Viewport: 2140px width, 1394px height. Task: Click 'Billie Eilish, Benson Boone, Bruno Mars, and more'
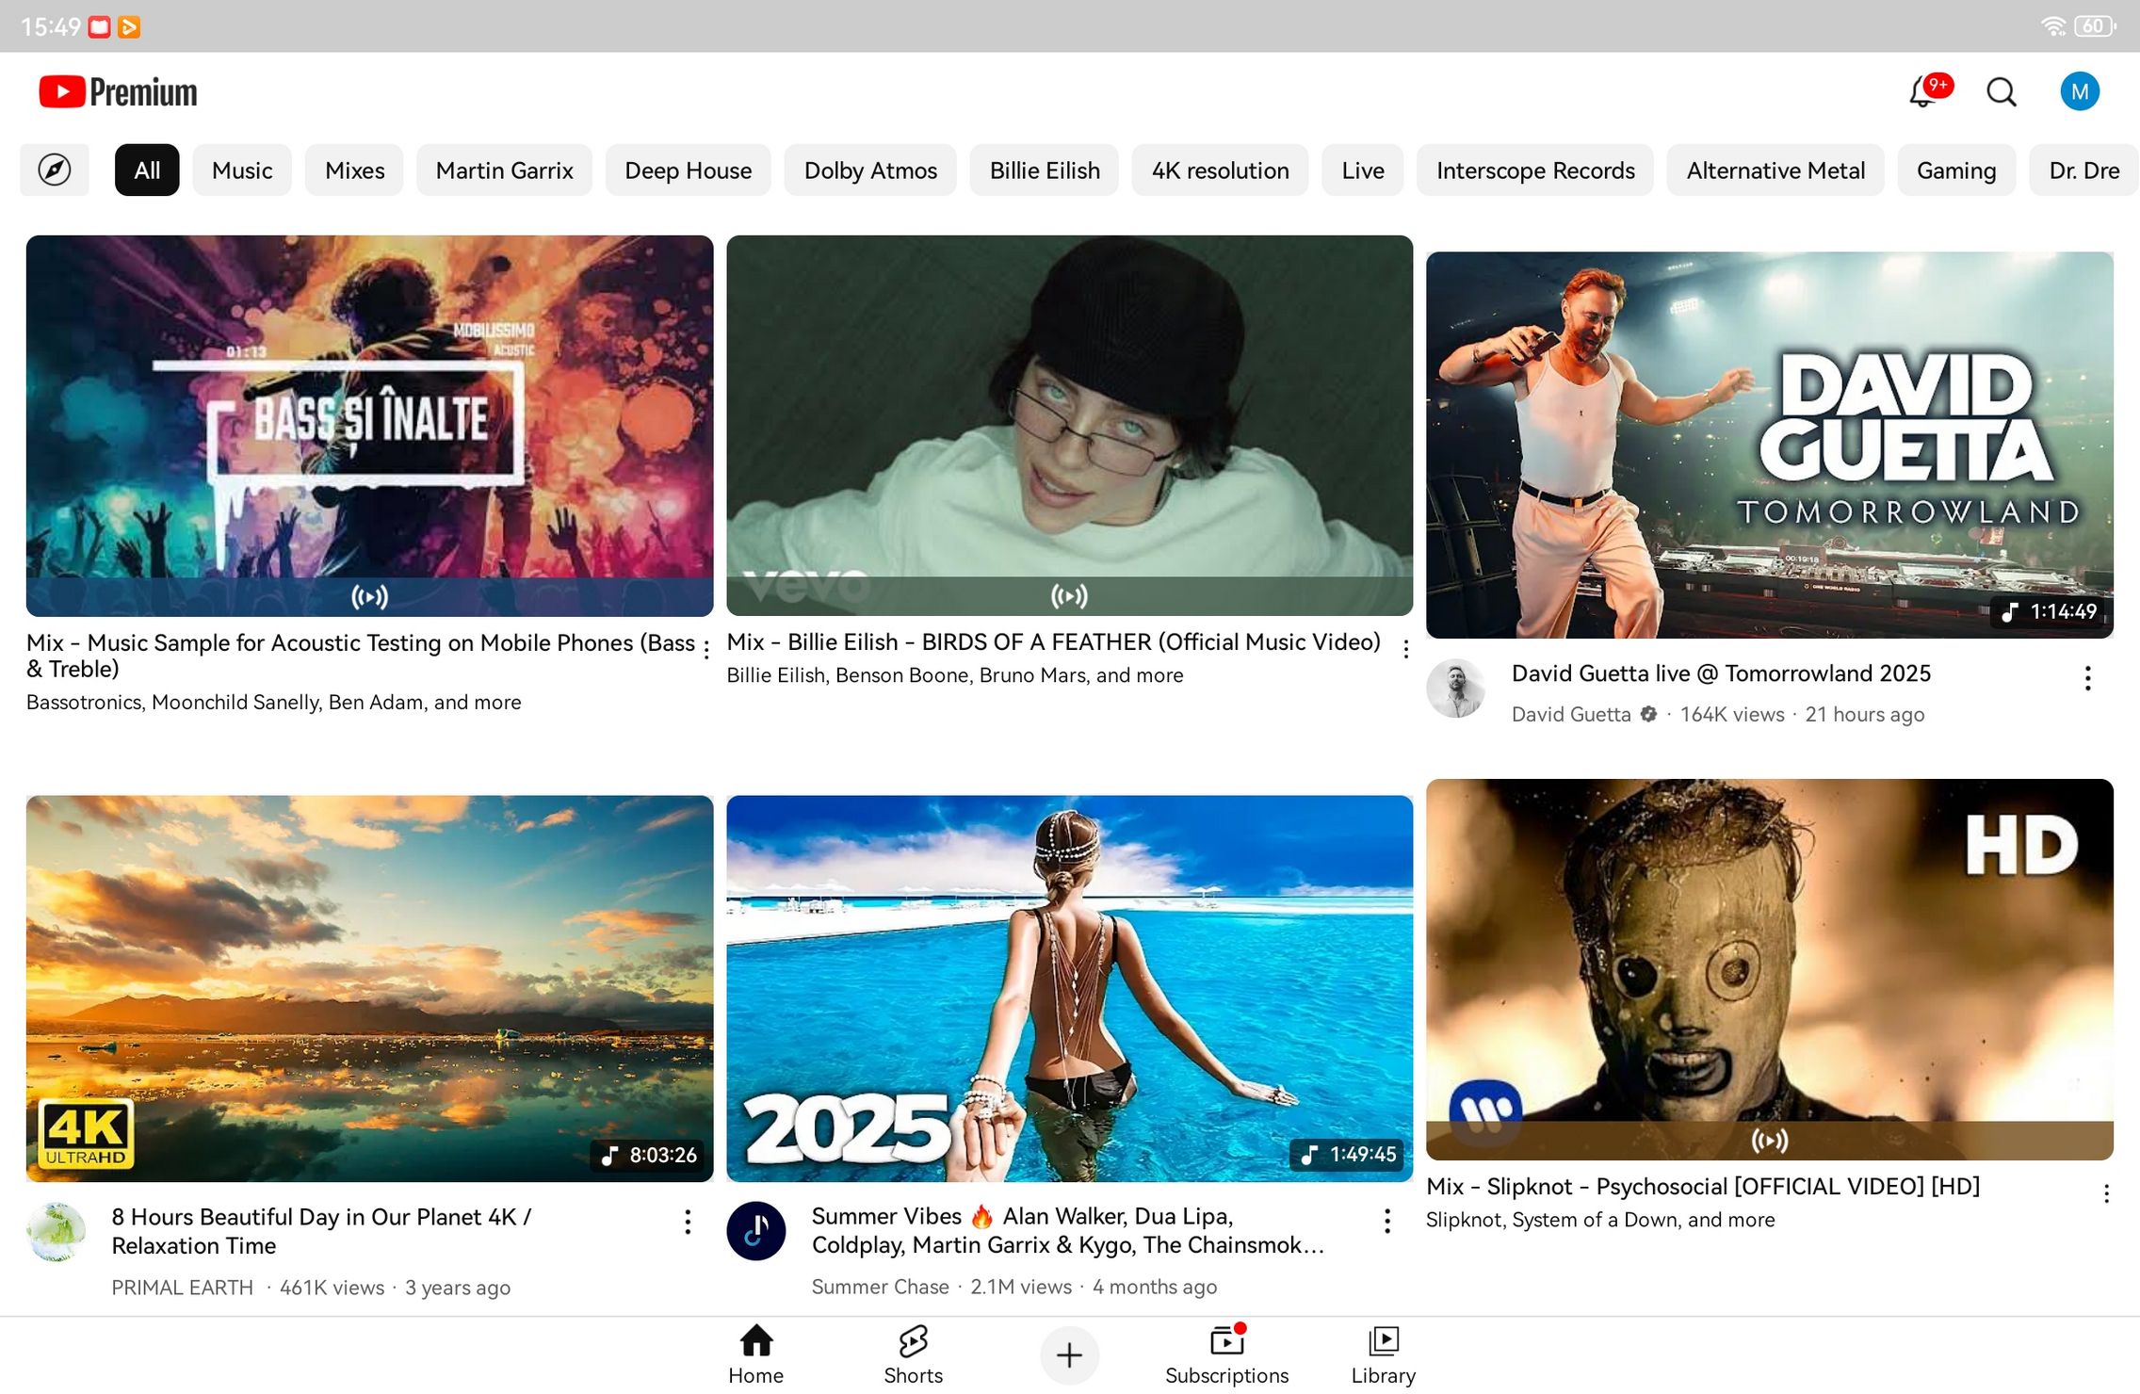tap(954, 675)
